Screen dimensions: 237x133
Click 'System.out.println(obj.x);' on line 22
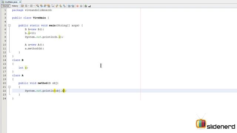(46, 91)
